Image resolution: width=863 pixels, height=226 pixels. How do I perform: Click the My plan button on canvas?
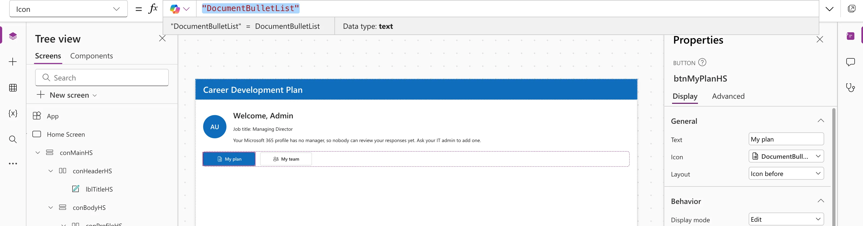229,159
